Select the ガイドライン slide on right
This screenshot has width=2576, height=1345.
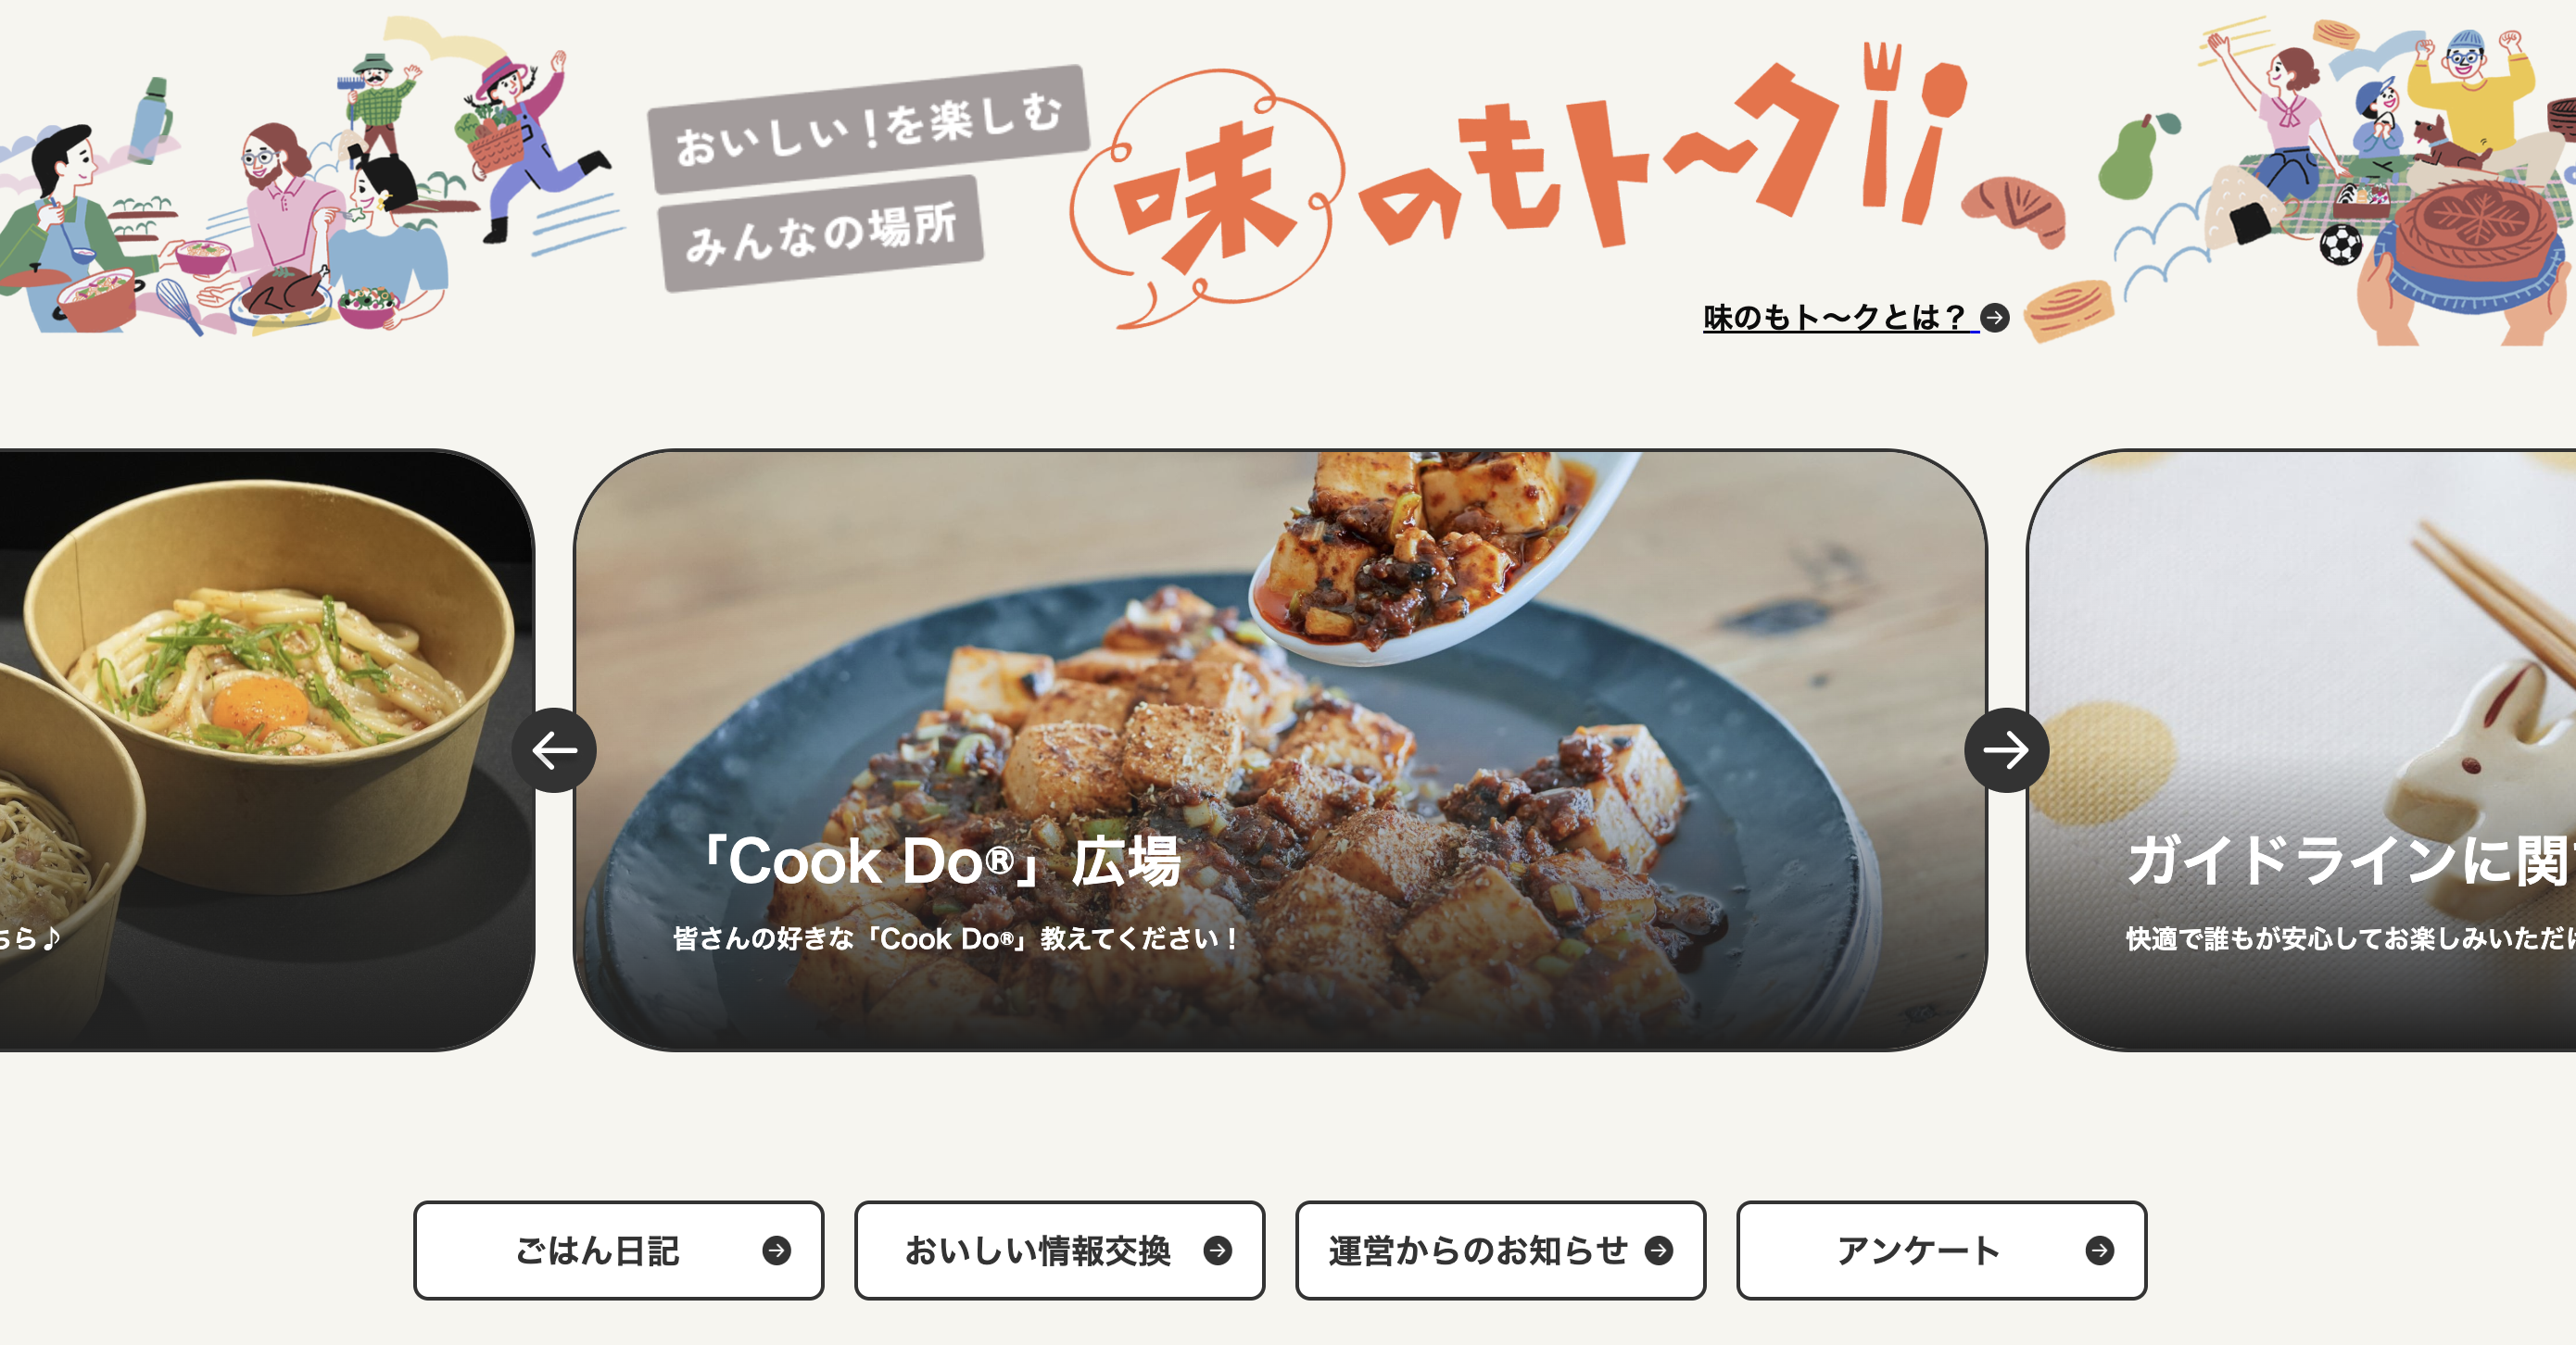click(x=2301, y=750)
